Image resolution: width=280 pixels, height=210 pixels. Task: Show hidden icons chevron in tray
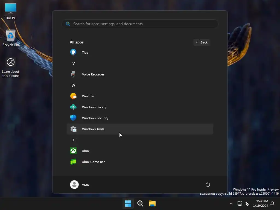[231, 203]
